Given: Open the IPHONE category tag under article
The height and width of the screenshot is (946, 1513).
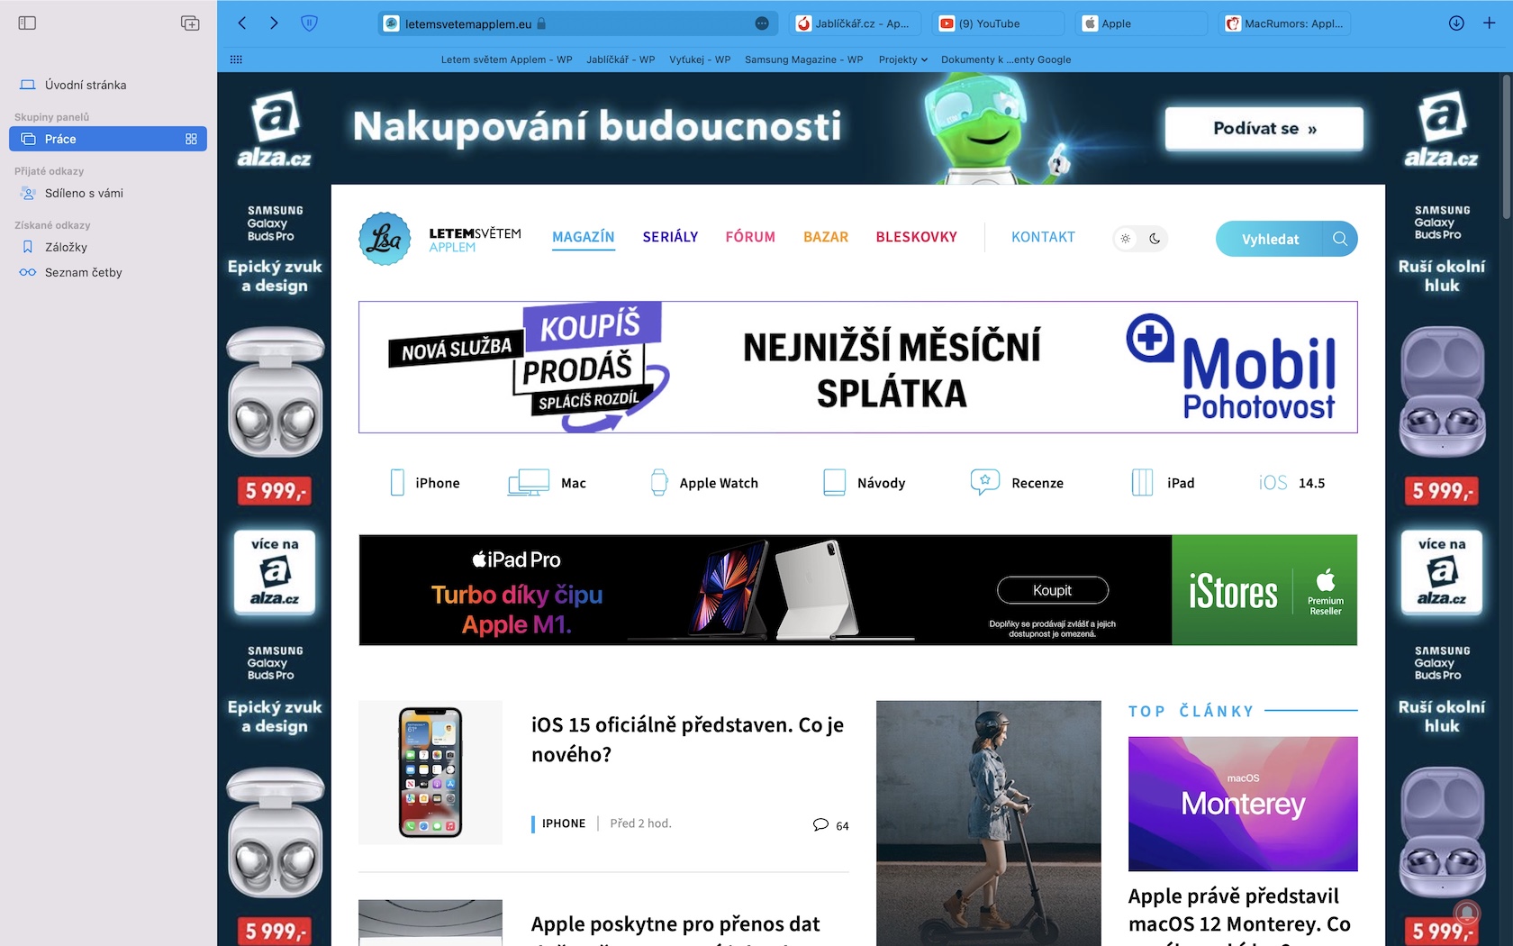Looking at the screenshot, I should click(564, 823).
